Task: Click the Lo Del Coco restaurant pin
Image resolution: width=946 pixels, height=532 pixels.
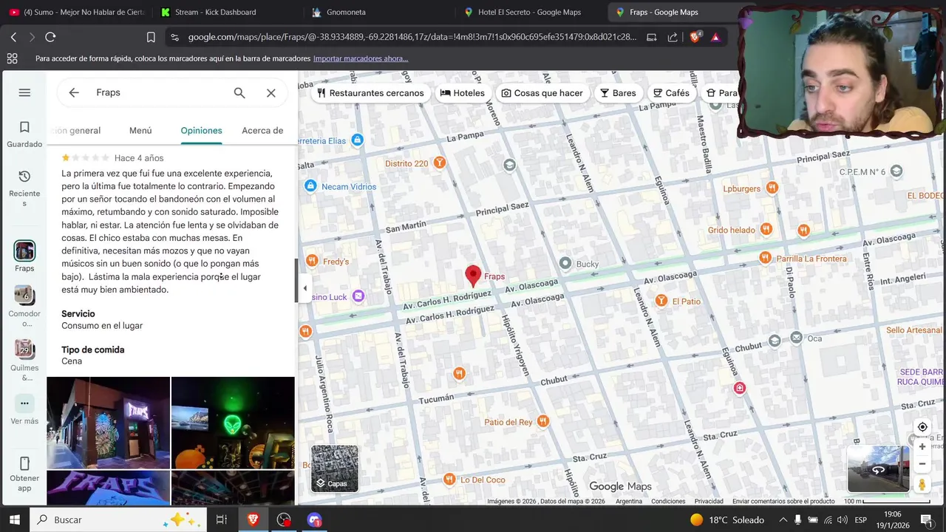Action: pyautogui.click(x=449, y=480)
